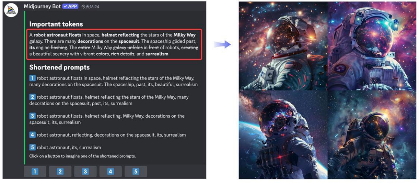This screenshot has width=420, height=183.
Task: Click the numbered 2 icon in shortened prompts list
Action: 33,97
